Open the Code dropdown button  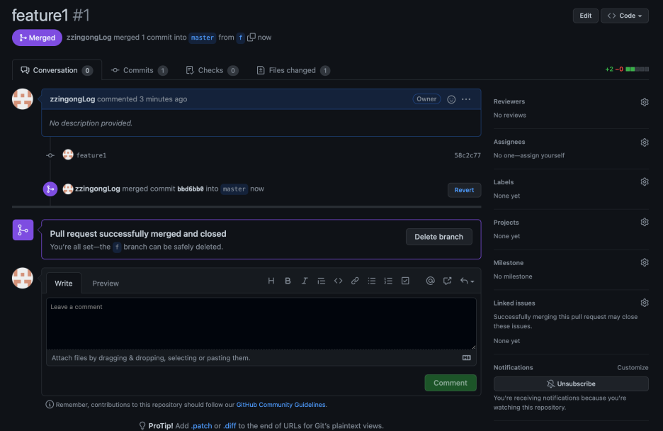coord(625,16)
